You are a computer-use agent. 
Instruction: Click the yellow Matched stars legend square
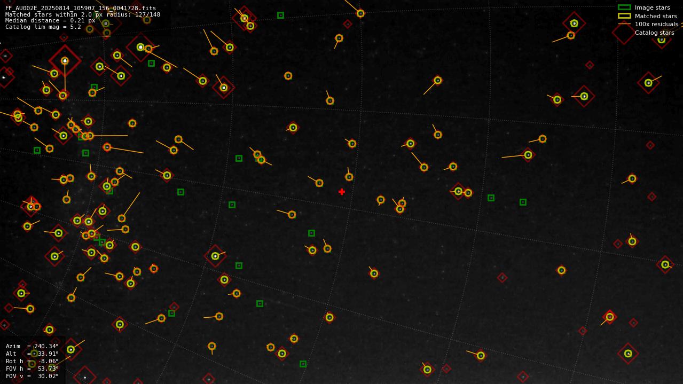624,16
